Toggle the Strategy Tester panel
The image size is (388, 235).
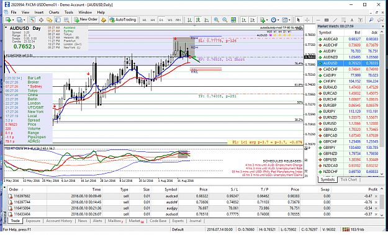[x=66, y=20]
